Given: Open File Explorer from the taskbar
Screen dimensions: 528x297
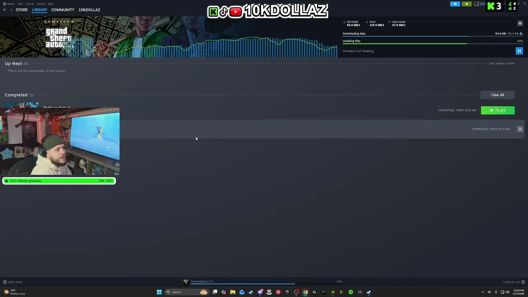Looking at the screenshot, I should click(x=233, y=292).
